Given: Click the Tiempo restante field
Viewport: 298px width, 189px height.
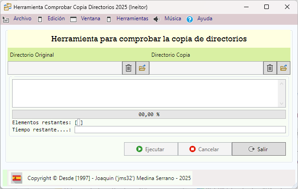Looking at the screenshot, I should coord(180,130).
